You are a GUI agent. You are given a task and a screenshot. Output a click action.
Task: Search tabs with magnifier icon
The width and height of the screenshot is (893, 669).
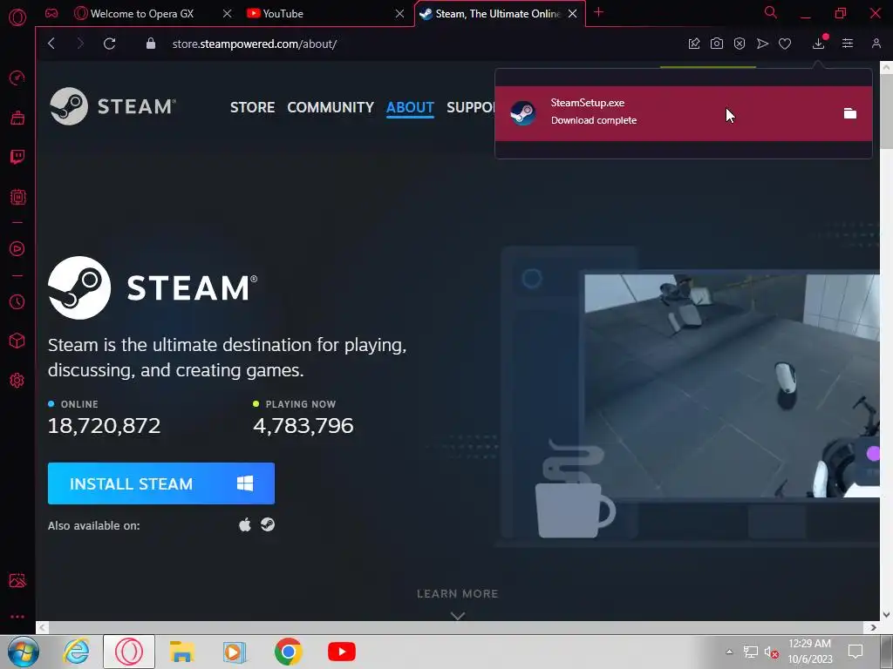click(x=771, y=12)
